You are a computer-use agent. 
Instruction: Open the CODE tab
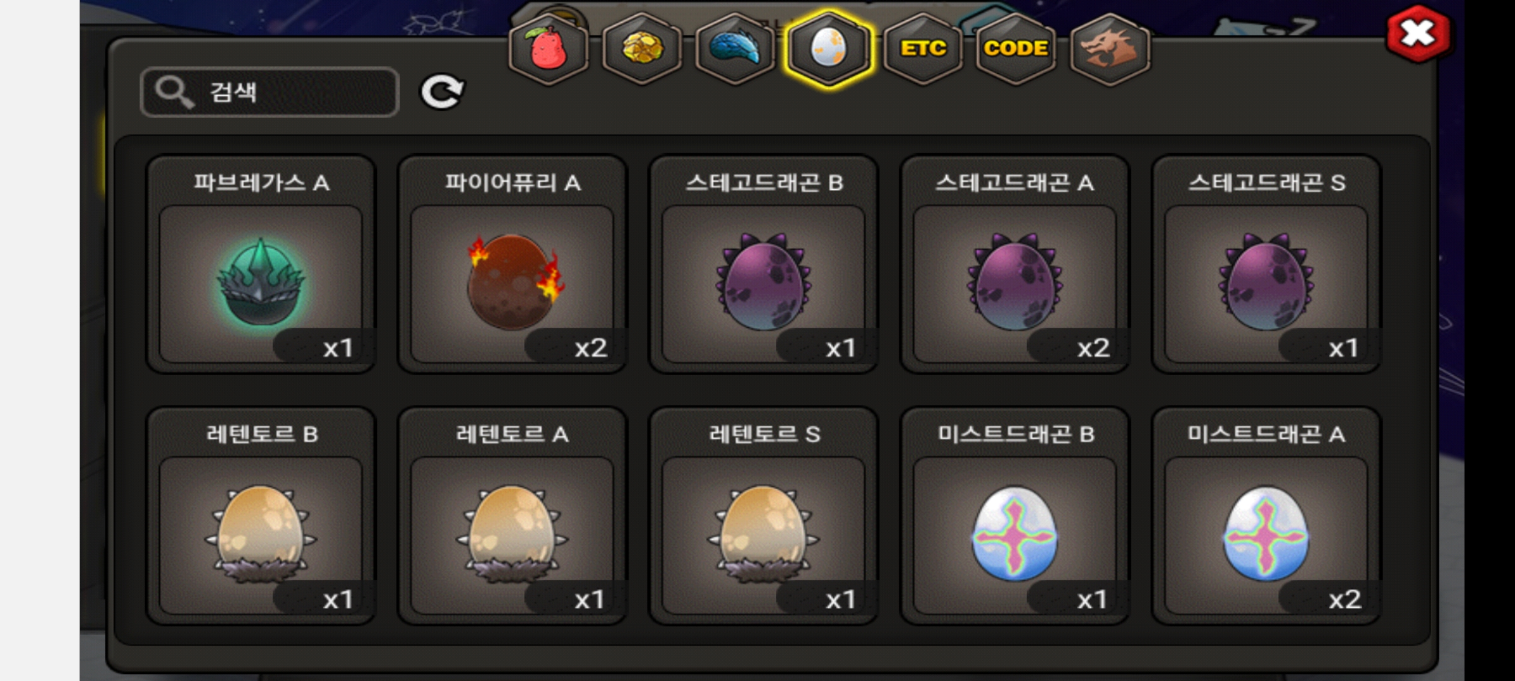point(1016,49)
